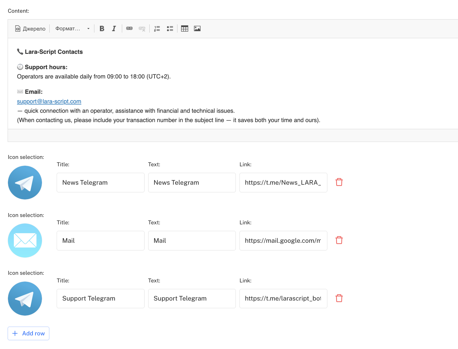Insert a table into content
The height and width of the screenshot is (349, 458).
(x=185, y=29)
